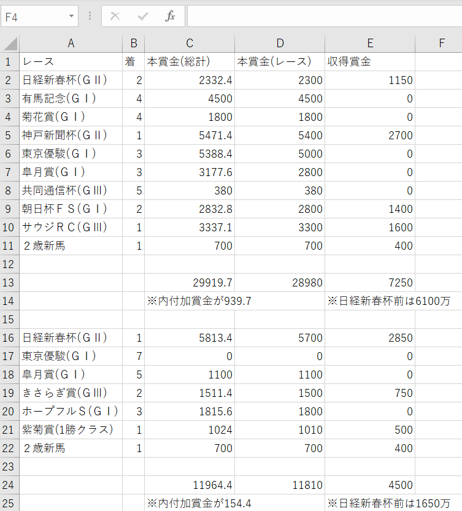Click cell 紫菊賞(1勝クラス)

coord(71,430)
